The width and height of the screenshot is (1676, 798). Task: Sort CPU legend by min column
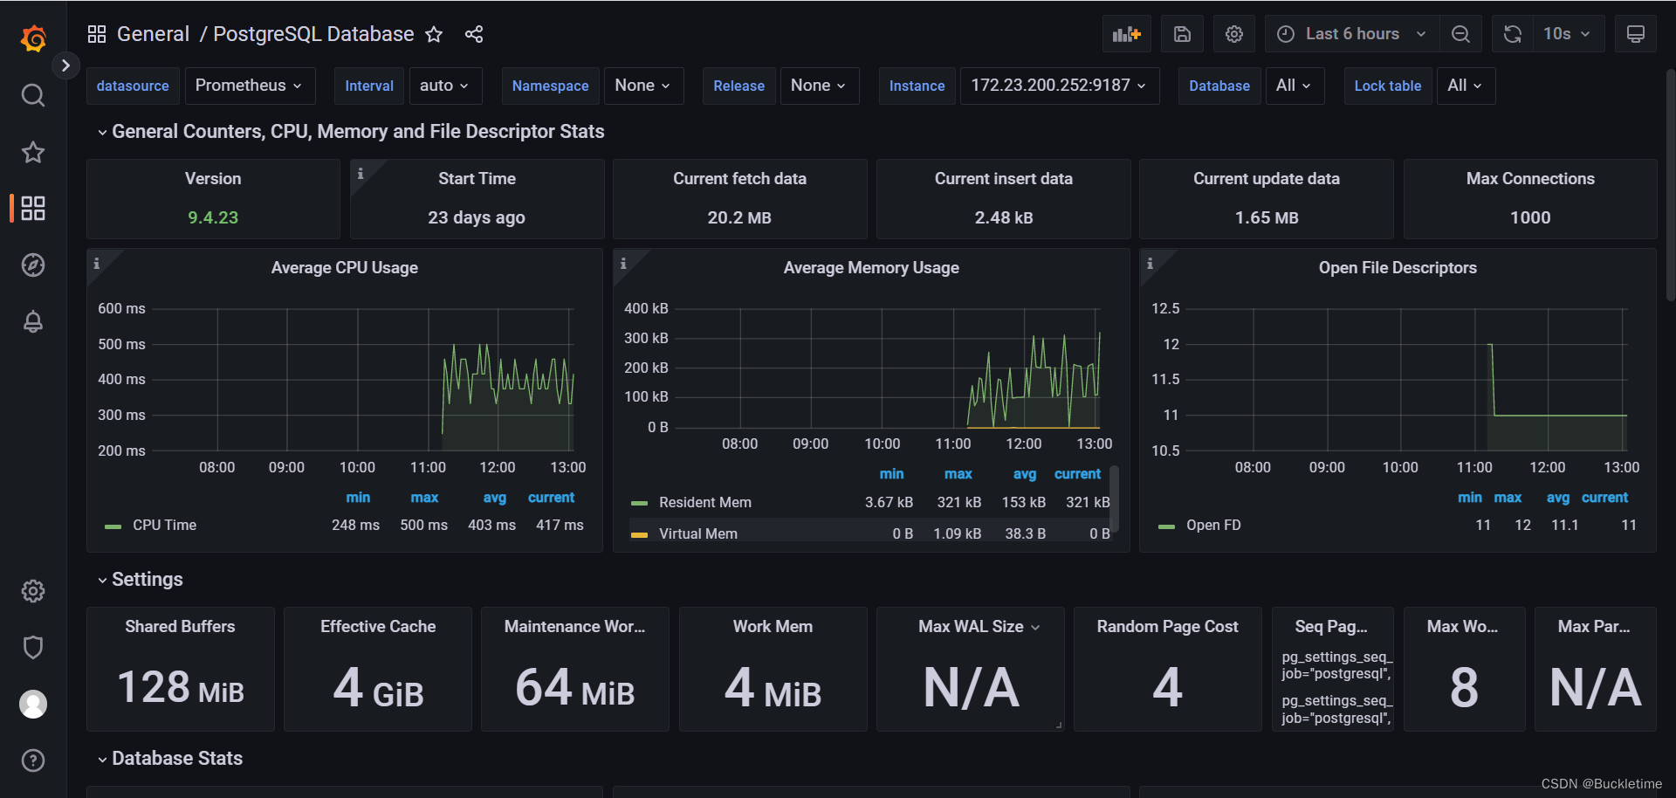pos(358,497)
